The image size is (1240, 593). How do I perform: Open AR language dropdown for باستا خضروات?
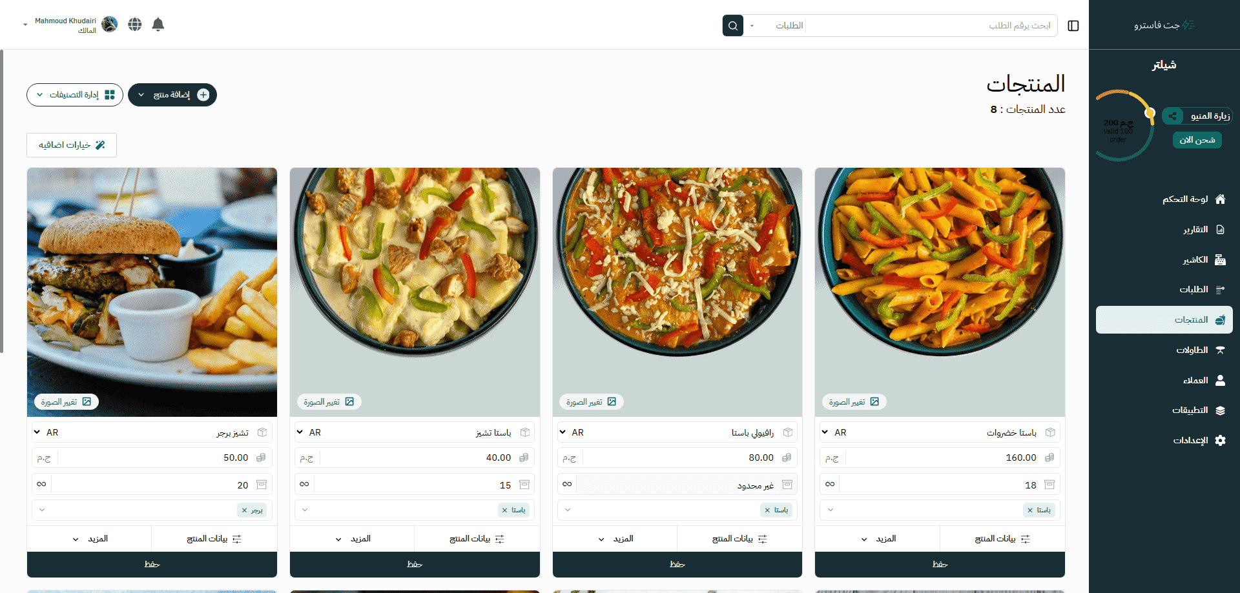click(x=834, y=432)
